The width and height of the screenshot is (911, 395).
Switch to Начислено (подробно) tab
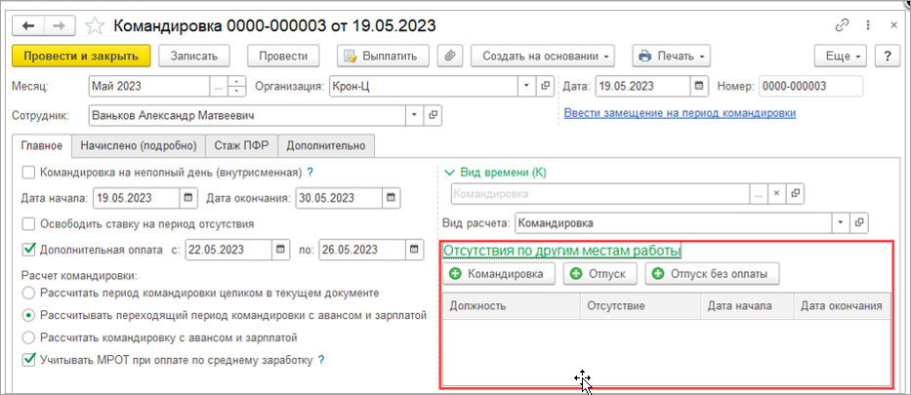coord(139,145)
